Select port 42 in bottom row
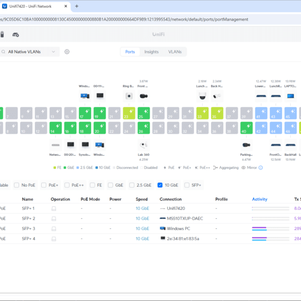The height and width of the screenshot is (301, 301). 261,128
